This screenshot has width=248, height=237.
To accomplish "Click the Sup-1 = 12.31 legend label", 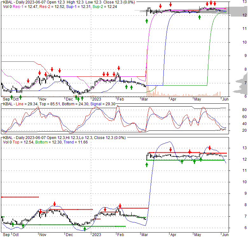I will 79,7.
